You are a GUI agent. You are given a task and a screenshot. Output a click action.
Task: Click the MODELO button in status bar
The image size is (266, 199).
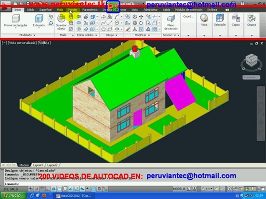(x=179, y=189)
